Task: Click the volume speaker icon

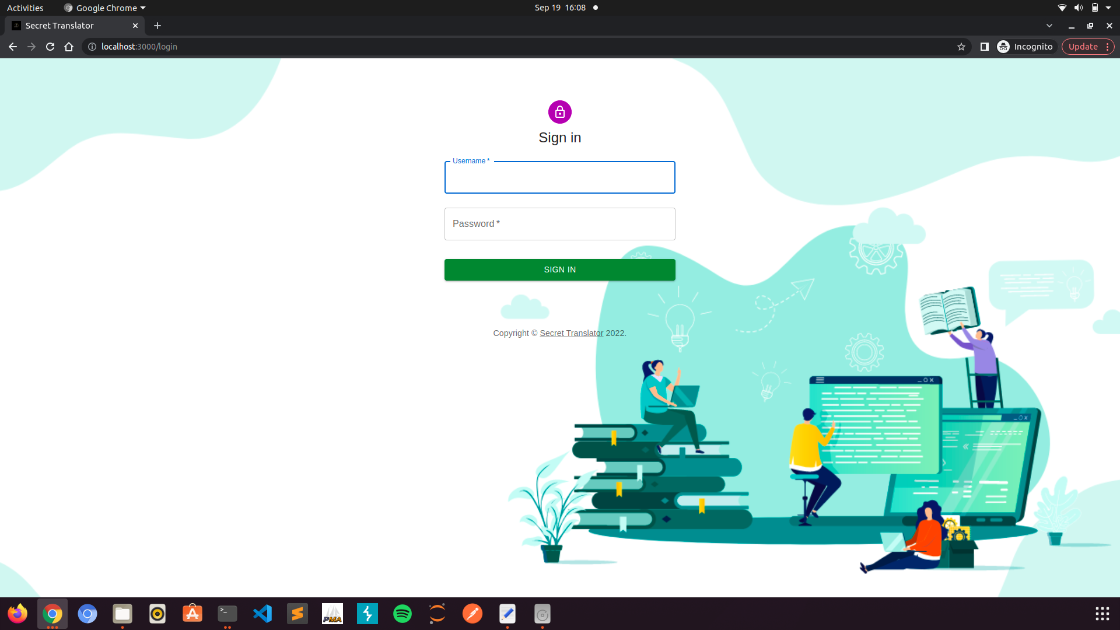Action: tap(1079, 8)
